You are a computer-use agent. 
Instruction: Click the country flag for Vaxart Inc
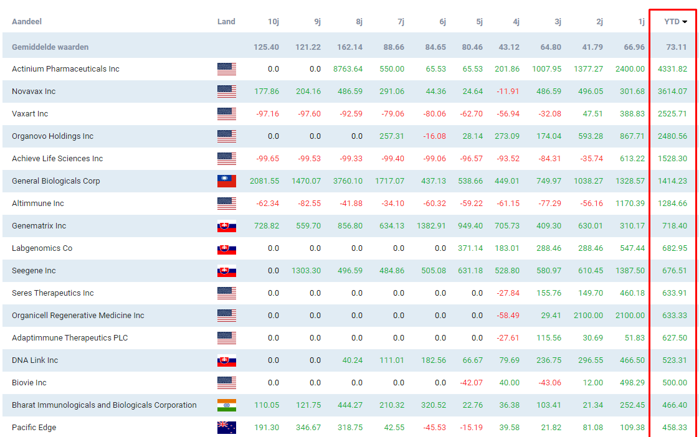coord(227,114)
